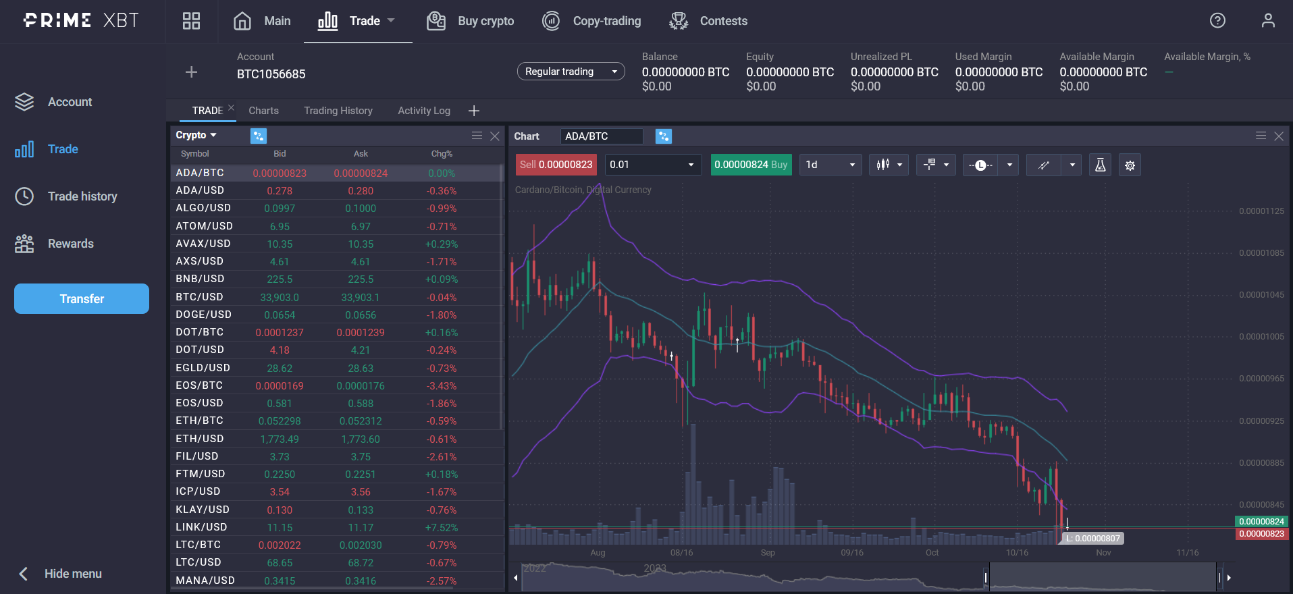1293x594 pixels.
Task: Expand the Crypto category dropdown
Action: click(x=196, y=135)
